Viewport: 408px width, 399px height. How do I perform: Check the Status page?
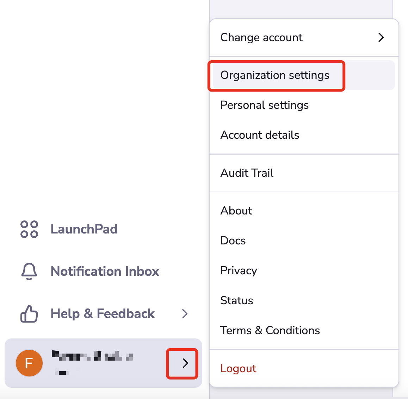coord(236,300)
